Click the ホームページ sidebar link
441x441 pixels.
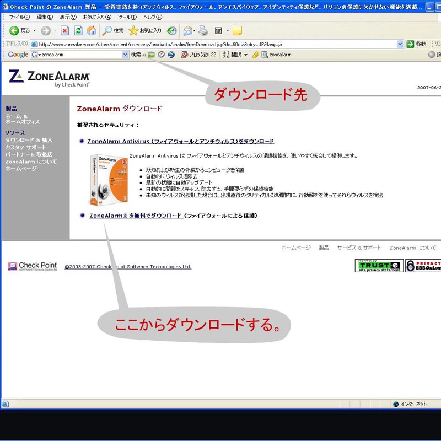click(x=21, y=169)
